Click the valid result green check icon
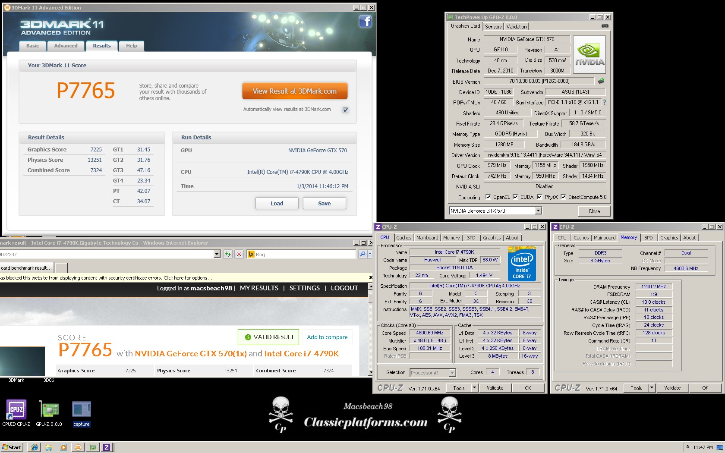Viewport: 725px width, 453px height. coord(248,337)
